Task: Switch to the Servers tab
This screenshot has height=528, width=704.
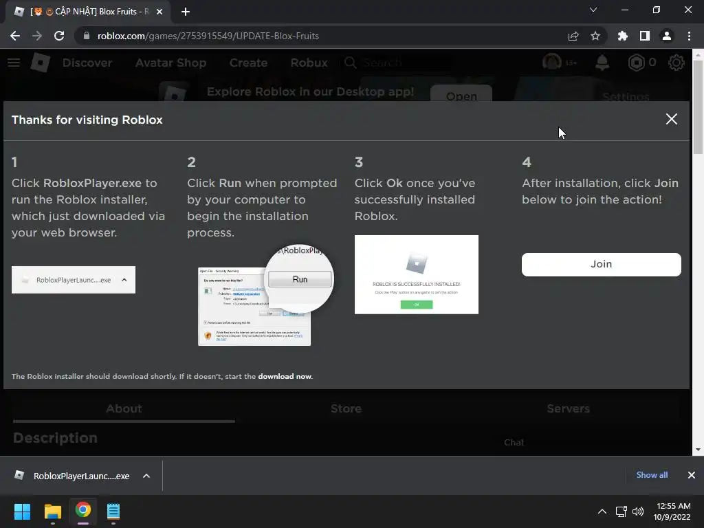Action: [x=568, y=408]
